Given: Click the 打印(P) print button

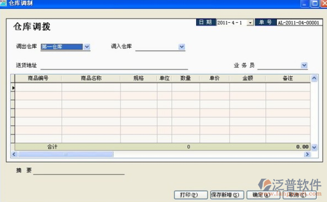Looking at the screenshot, I should [x=191, y=195].
